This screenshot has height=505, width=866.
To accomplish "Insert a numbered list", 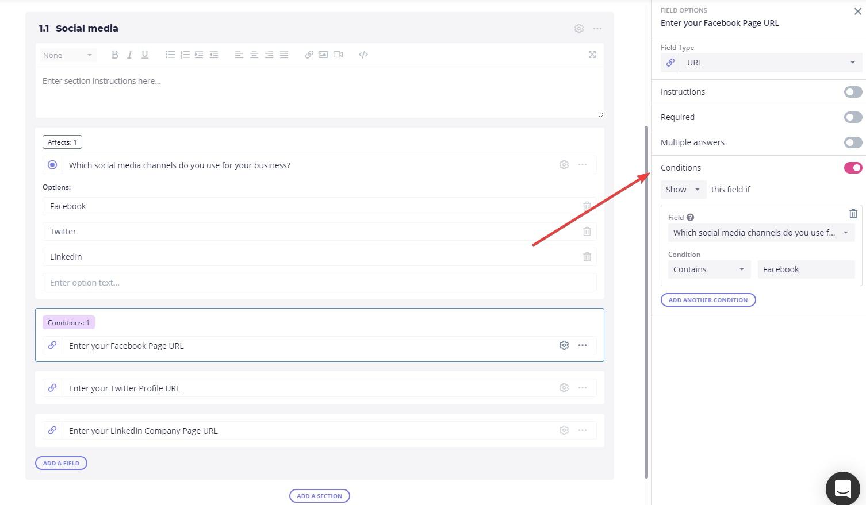I will 185,55.
